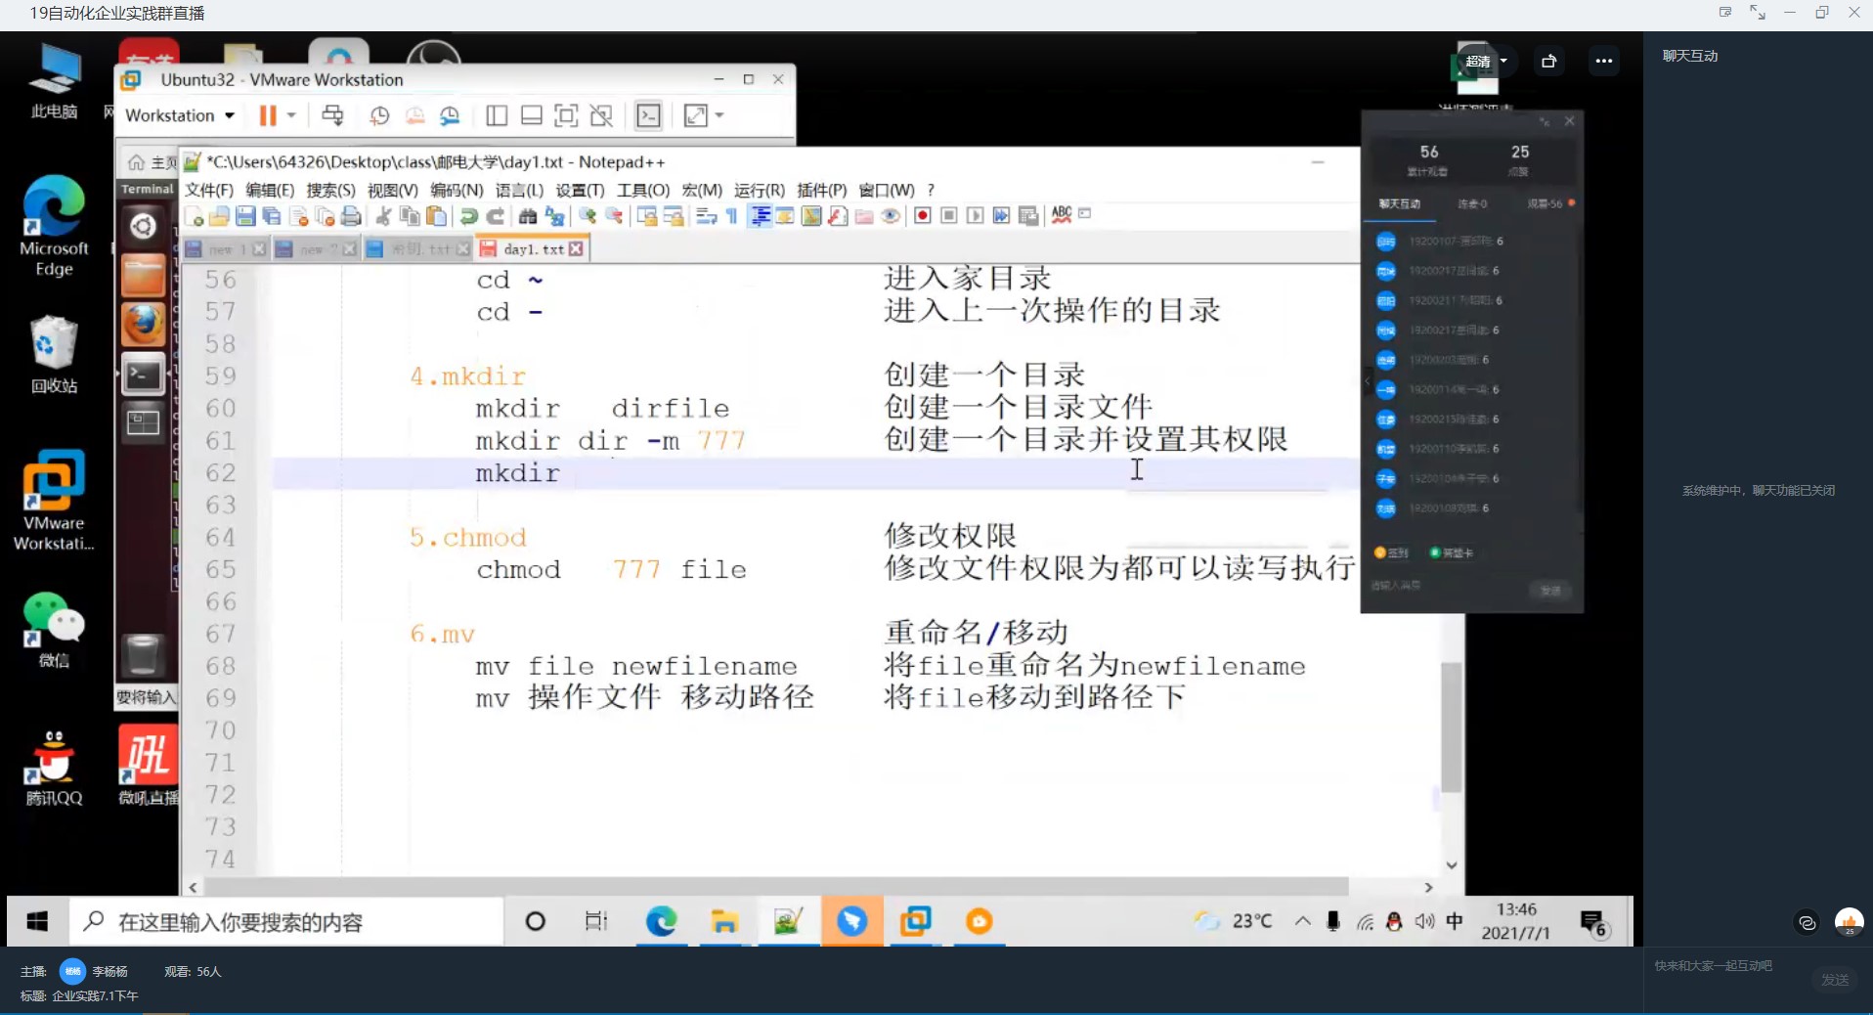1873x1015 pixels.
Task: Click the Notepad++ vertical scrollbar thumb
Action: click(1451, 727)
